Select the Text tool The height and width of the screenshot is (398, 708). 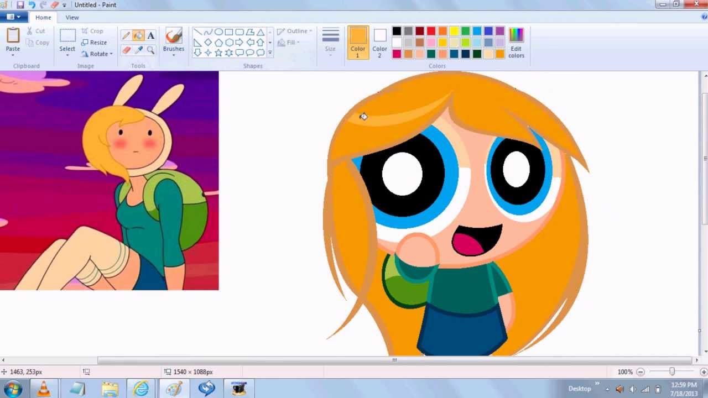[x=150, y=36]
